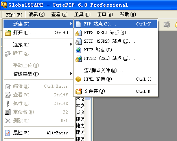Click the rename icon beside 重命名

click(x=8, y=112)
